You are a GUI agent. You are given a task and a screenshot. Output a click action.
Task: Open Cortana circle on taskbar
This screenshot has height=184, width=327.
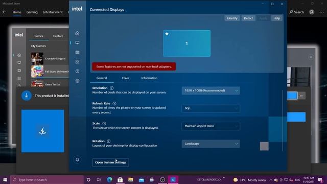click(x=88, y=179)
